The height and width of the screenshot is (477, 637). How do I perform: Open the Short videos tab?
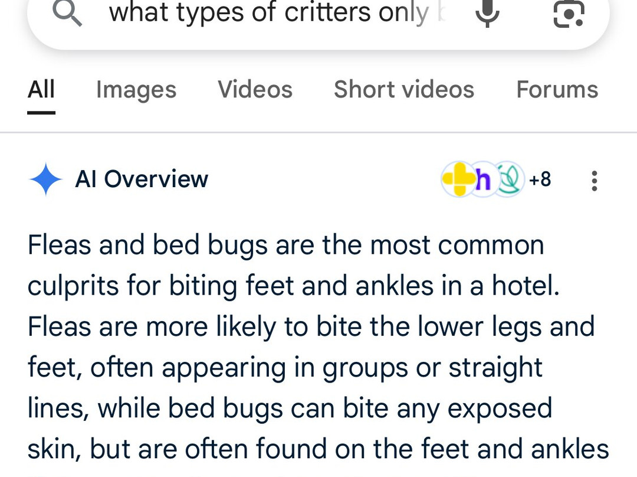(404, 90)
